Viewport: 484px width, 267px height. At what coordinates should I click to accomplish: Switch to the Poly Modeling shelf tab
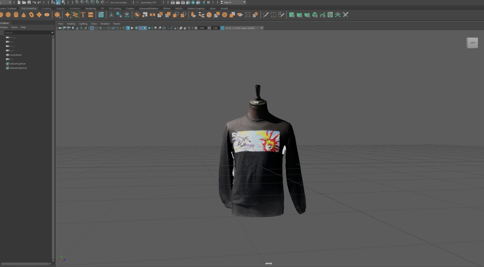(29, 8)
